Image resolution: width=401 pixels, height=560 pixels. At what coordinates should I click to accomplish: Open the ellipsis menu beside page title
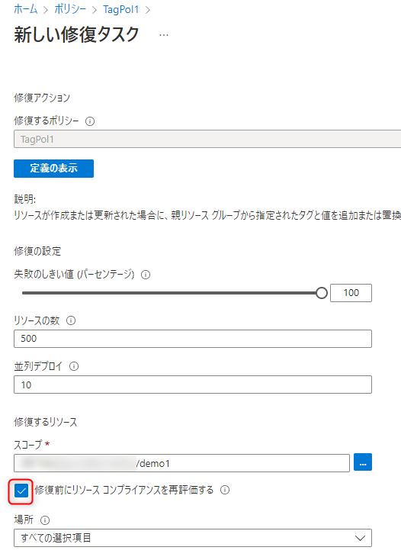[164, 35]
